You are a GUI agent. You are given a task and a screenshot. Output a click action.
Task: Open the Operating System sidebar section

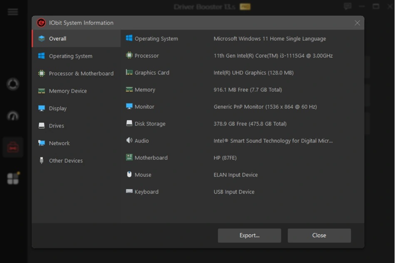[76, 56]
